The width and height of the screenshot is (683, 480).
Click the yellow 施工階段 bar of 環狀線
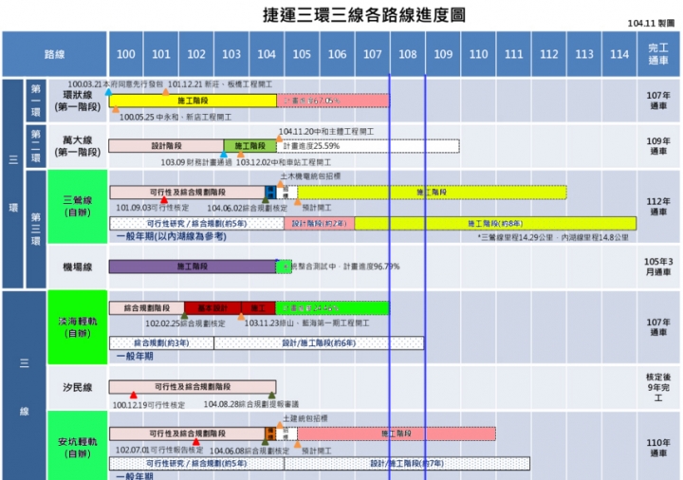[x=193, y=101]
